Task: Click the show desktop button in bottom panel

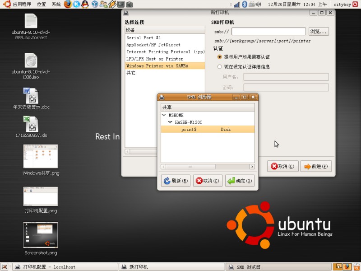Action: tap(5, 267)
